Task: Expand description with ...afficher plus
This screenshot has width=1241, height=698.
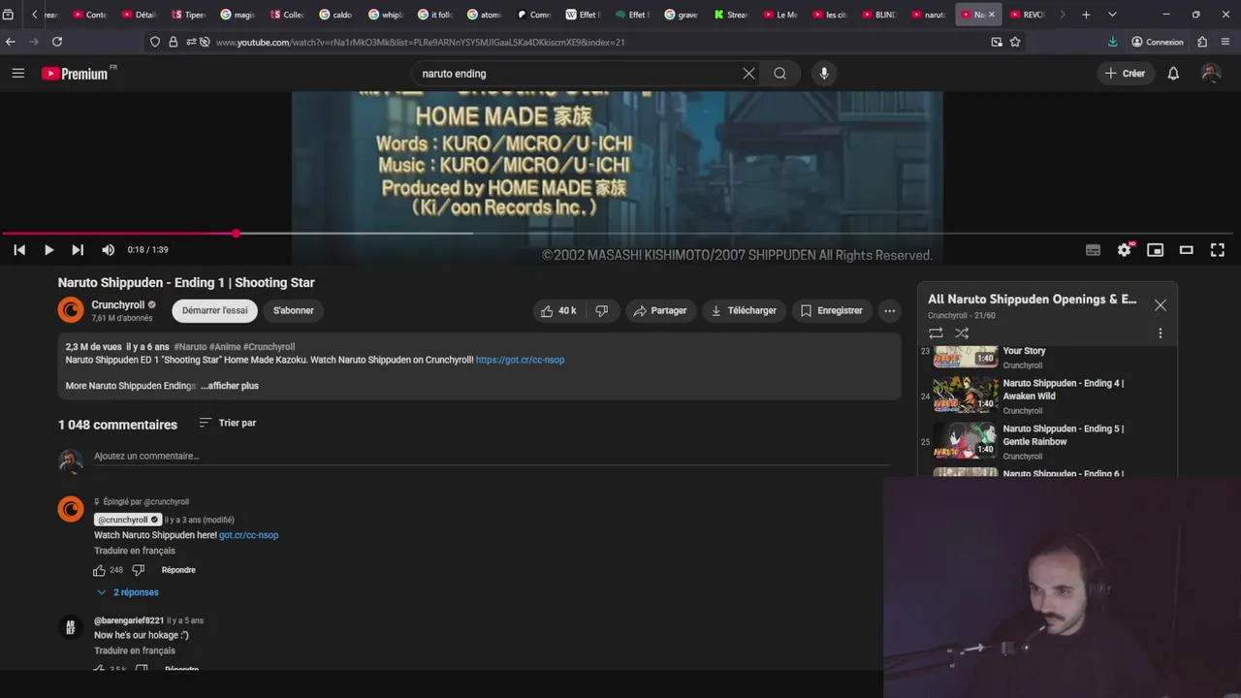Action: 230,386
